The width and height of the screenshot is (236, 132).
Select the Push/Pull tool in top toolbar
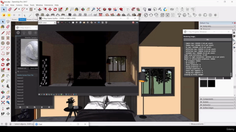coord(39,10)
